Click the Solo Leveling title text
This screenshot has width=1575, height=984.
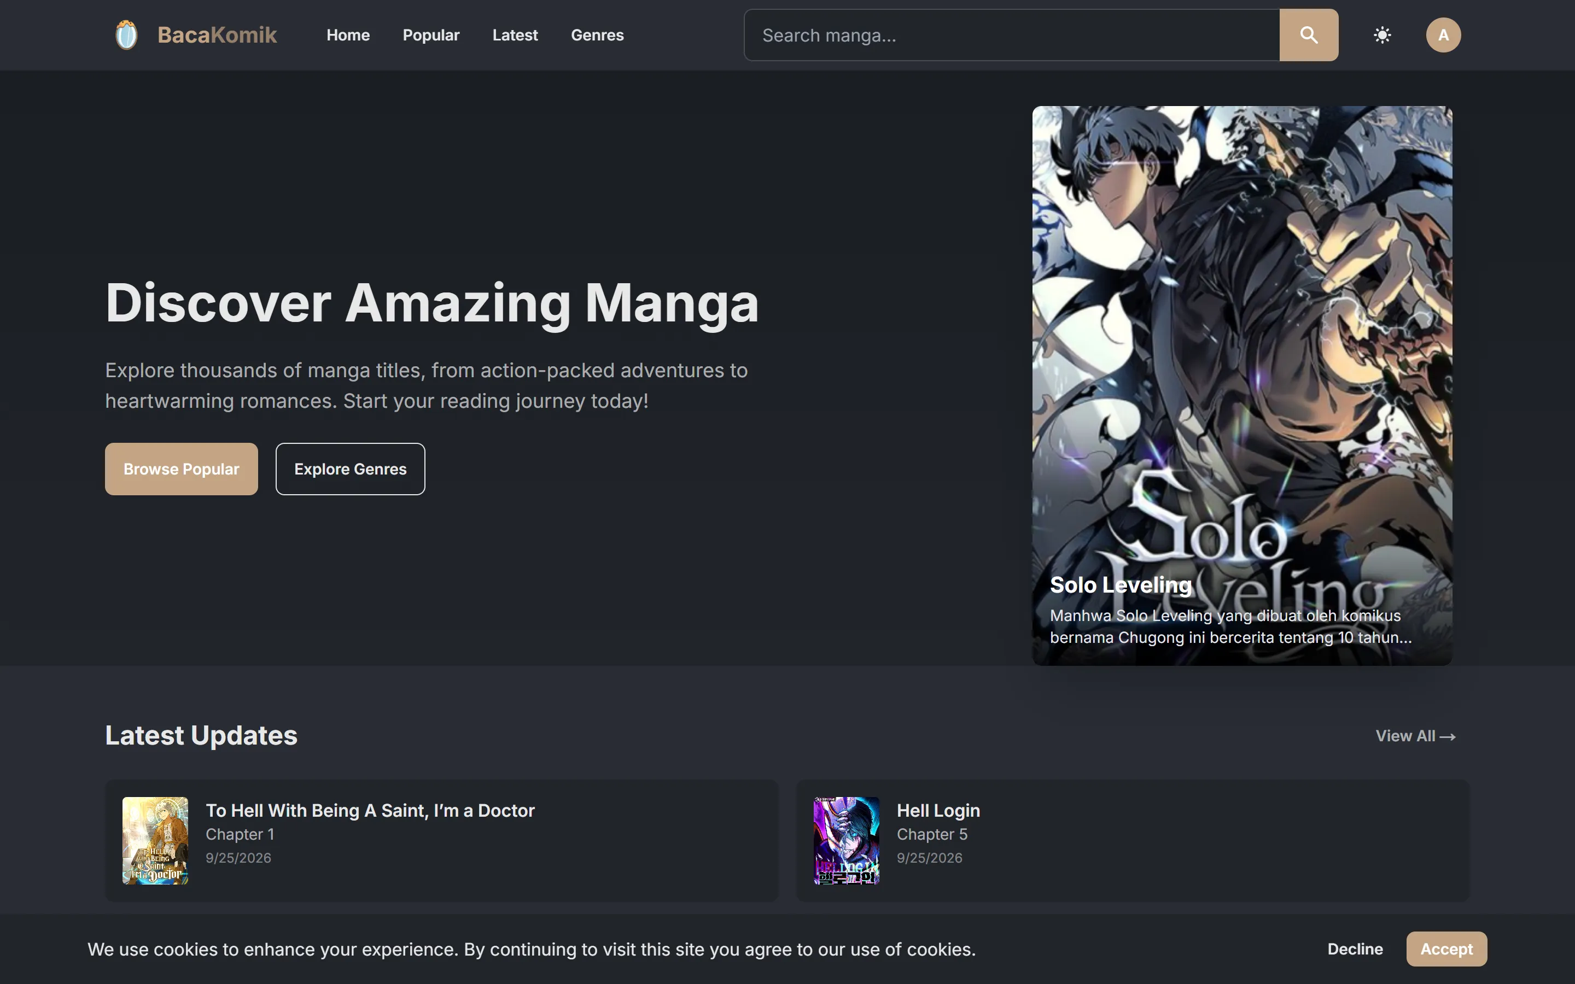click(x=1121, y=584)
